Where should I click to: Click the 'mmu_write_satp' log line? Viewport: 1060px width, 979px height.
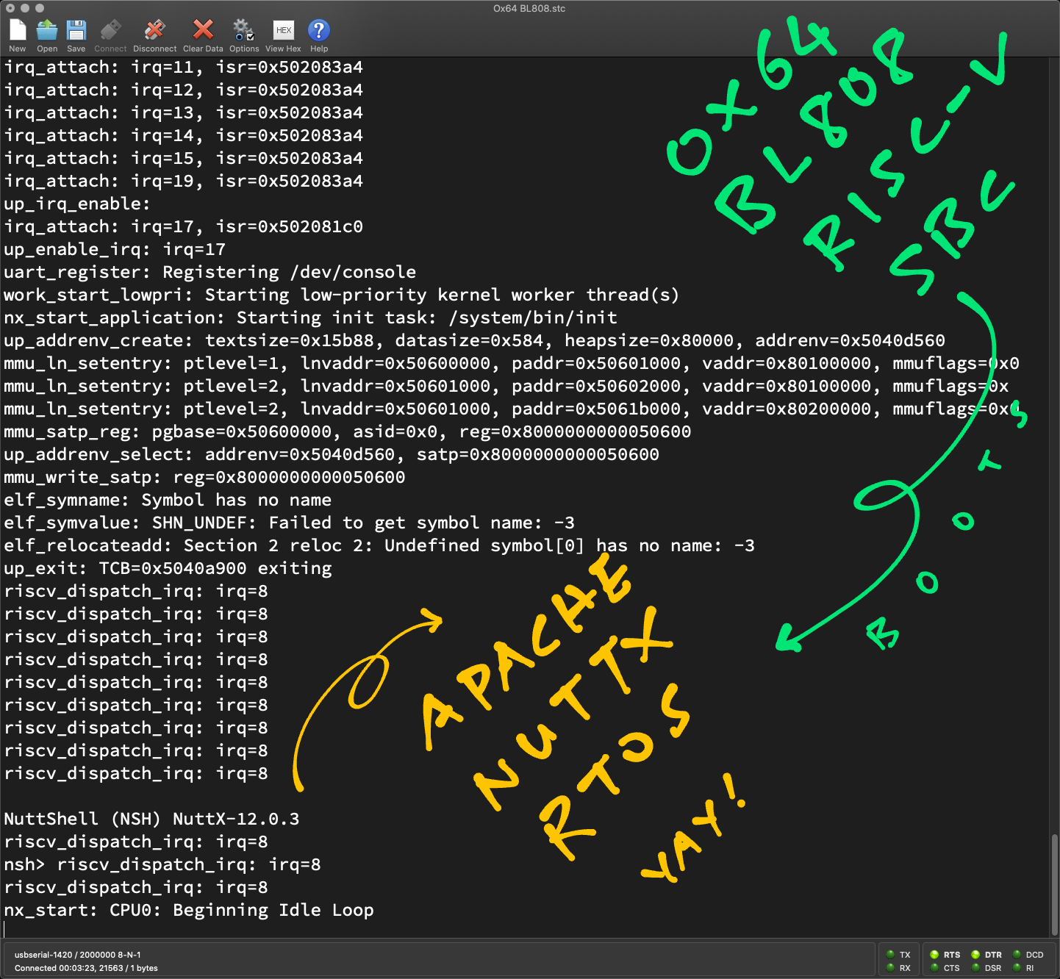click(x=204, y=477)
